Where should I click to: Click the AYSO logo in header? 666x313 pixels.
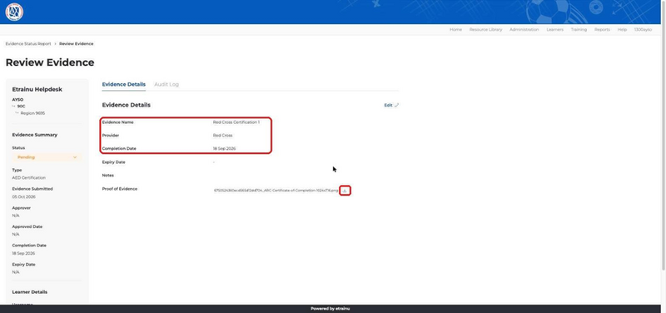pyautogui.click(x=14, y=12)
